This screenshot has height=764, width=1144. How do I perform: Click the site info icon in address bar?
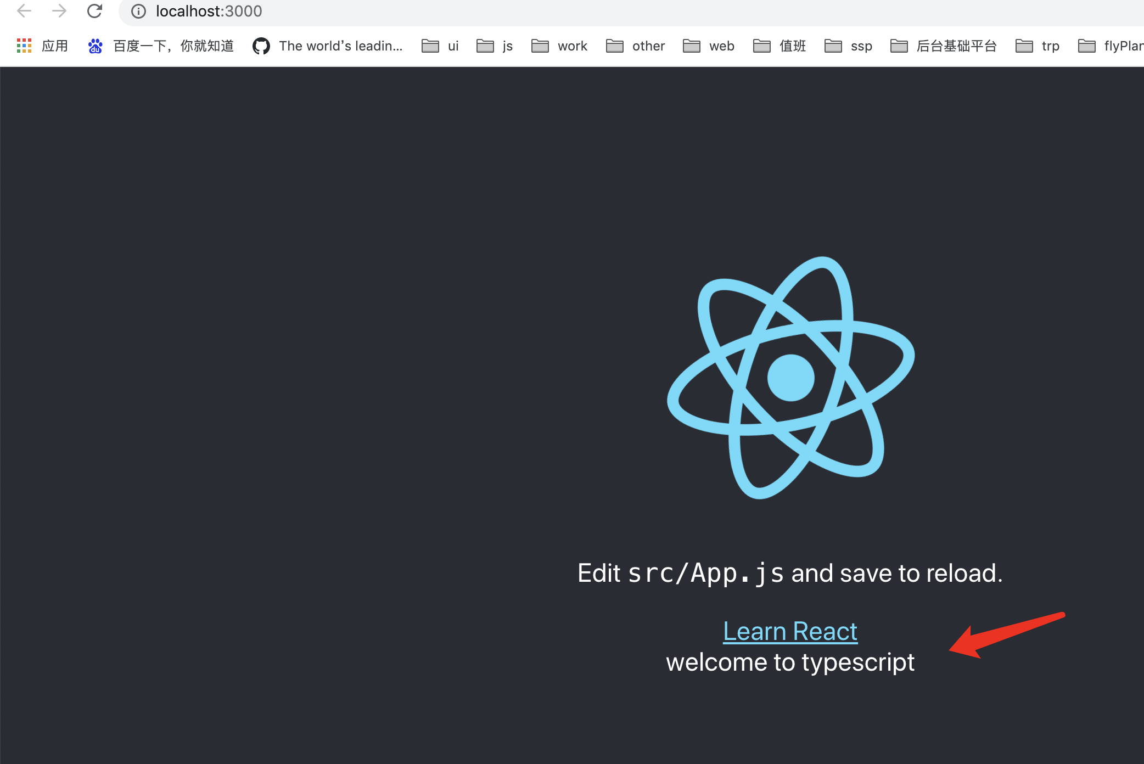pyautogui.click(x=138, y=11)
